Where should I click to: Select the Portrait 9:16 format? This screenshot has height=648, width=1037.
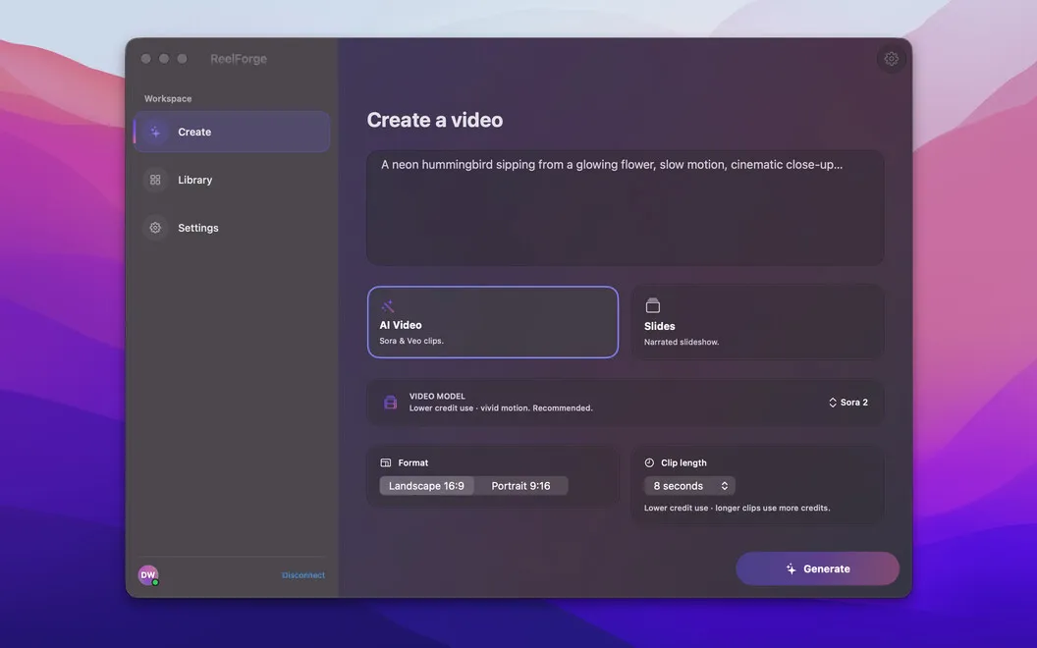[x=520, y=486]
